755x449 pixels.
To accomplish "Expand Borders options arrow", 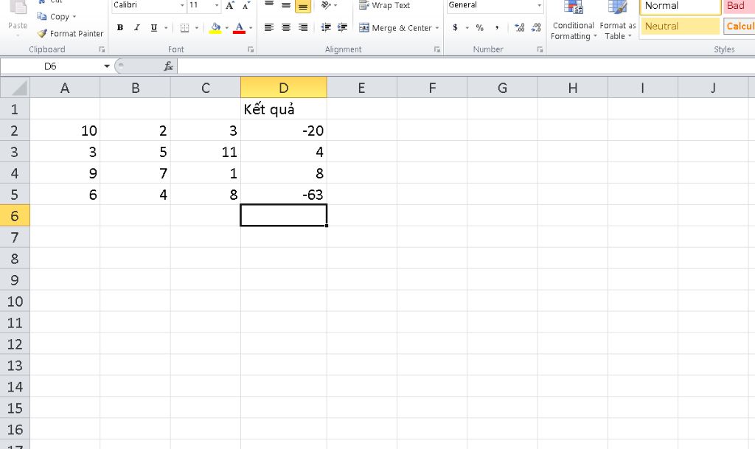I will pyautogui.click(x=196, y=28).
